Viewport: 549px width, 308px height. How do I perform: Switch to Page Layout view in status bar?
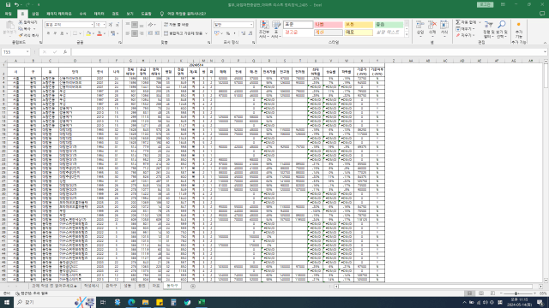pos(481,293)
